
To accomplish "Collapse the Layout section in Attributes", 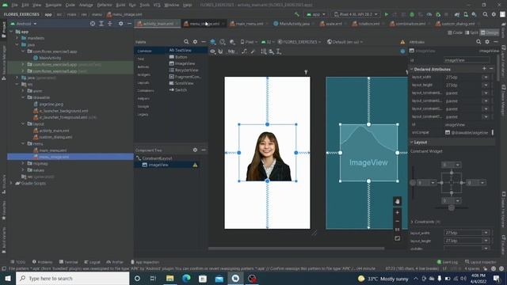I will click(412, 142).
